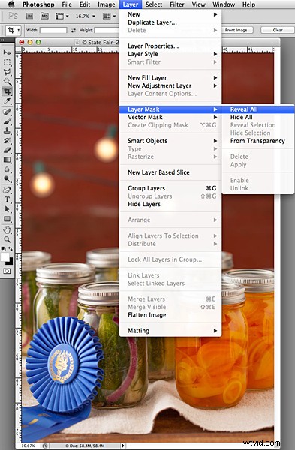Click the crop Width input field
Screen dimensions: 295x450
point(53,30)
